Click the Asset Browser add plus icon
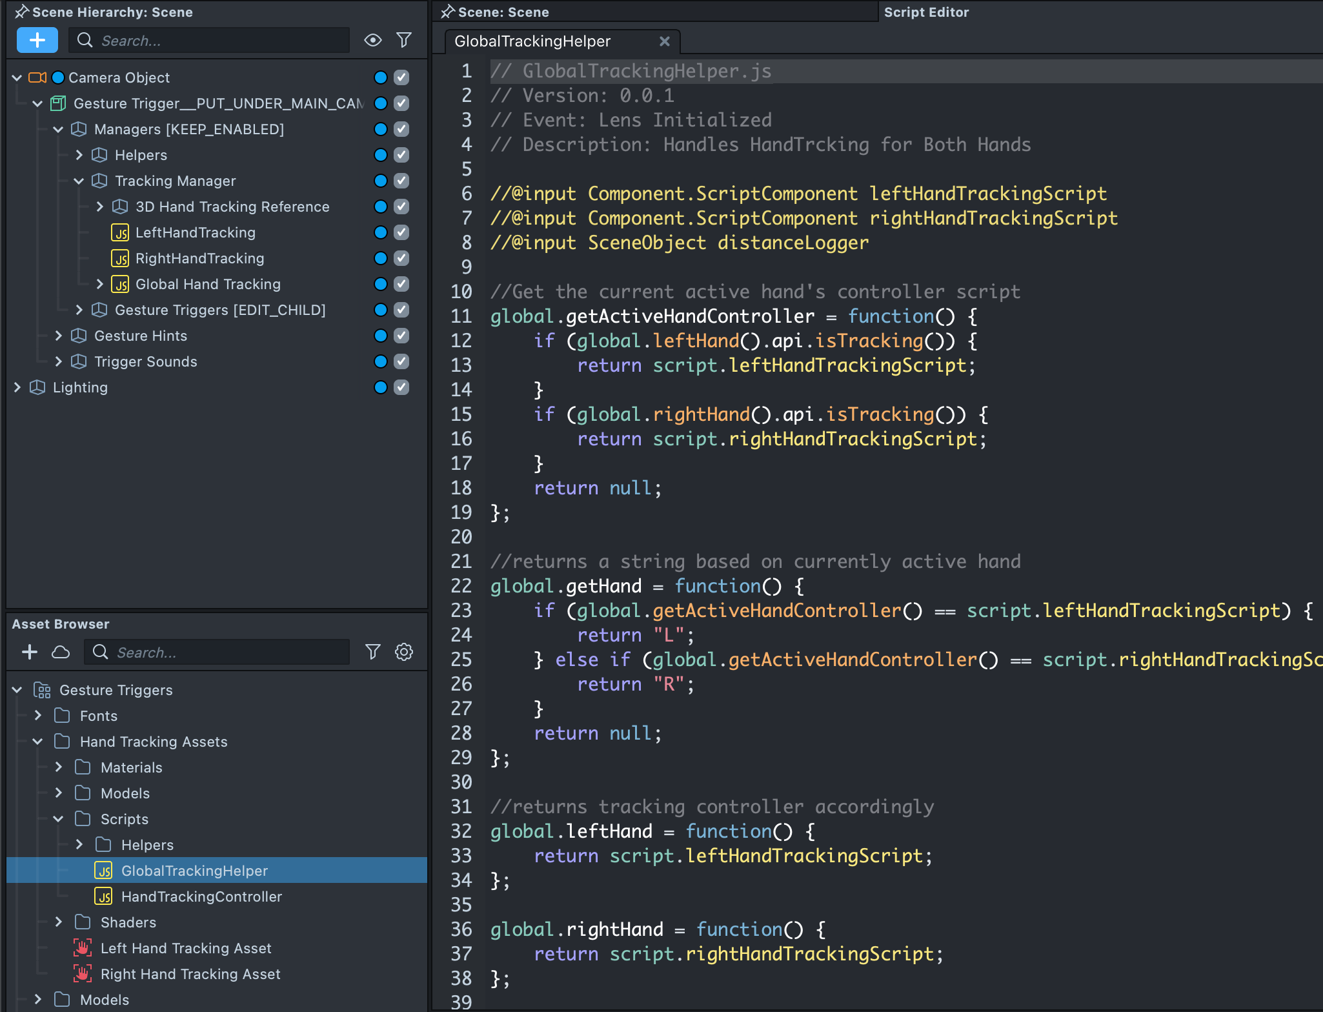This screenshot has width=1323, height=1012. (x=30, y=652)
